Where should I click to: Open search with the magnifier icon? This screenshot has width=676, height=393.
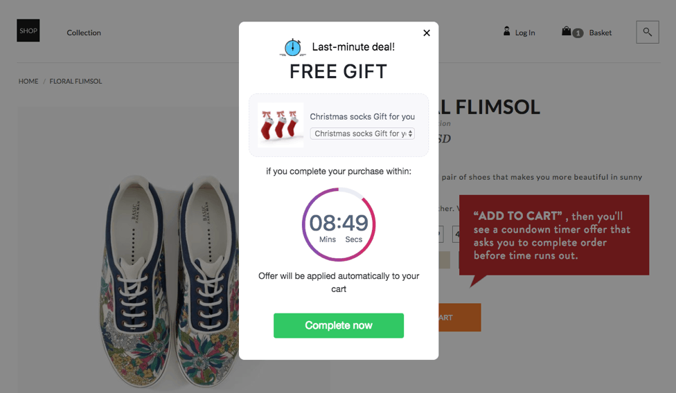click(648, 32)
